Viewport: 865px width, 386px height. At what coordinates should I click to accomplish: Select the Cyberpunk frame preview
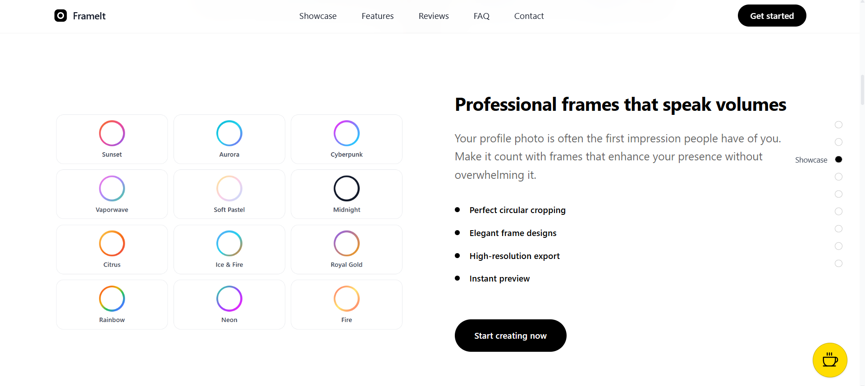click(346, 139)
